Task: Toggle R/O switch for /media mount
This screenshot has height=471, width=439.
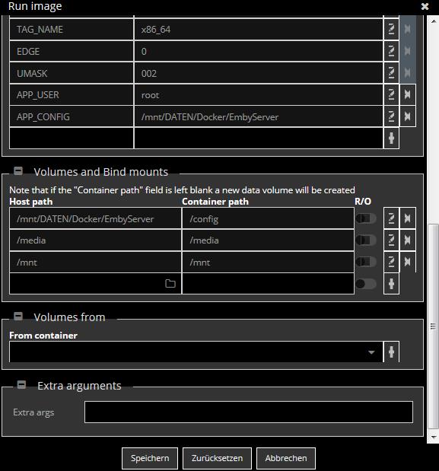Action: click(x=366, y=240)
